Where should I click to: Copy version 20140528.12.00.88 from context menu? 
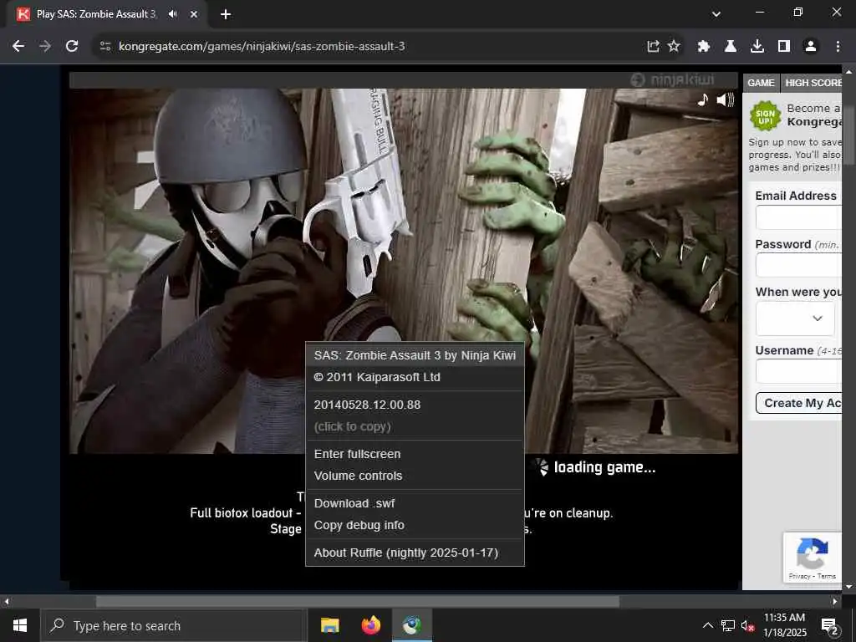point(415,415)
